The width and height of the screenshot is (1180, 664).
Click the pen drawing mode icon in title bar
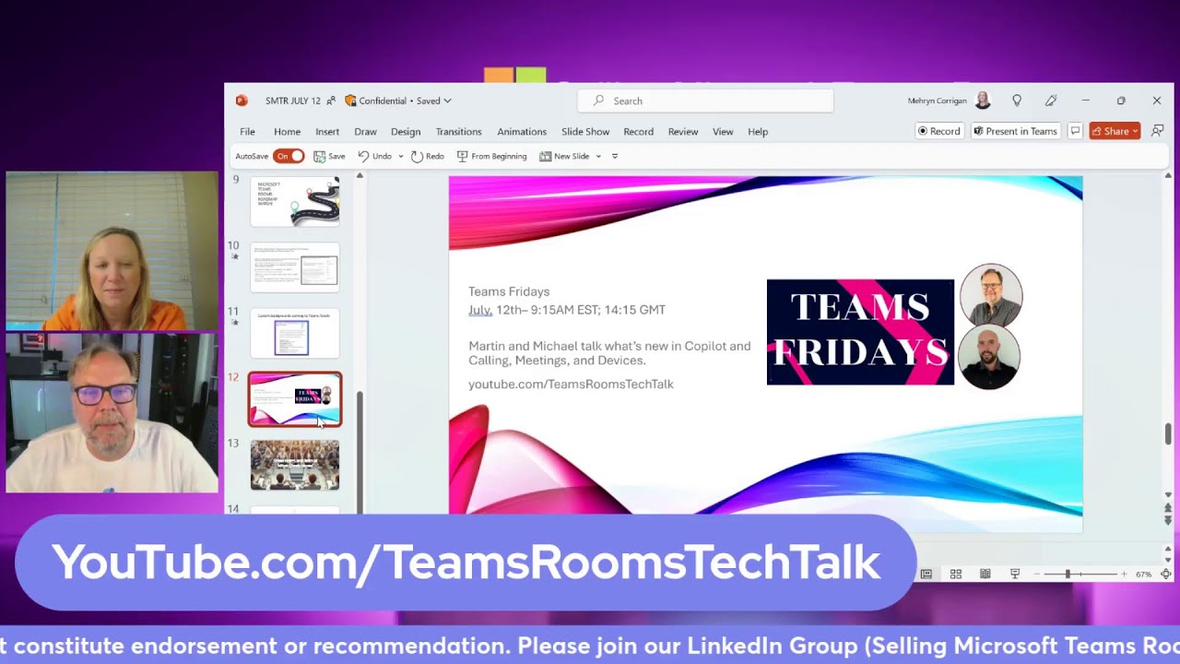[1051, 101]
